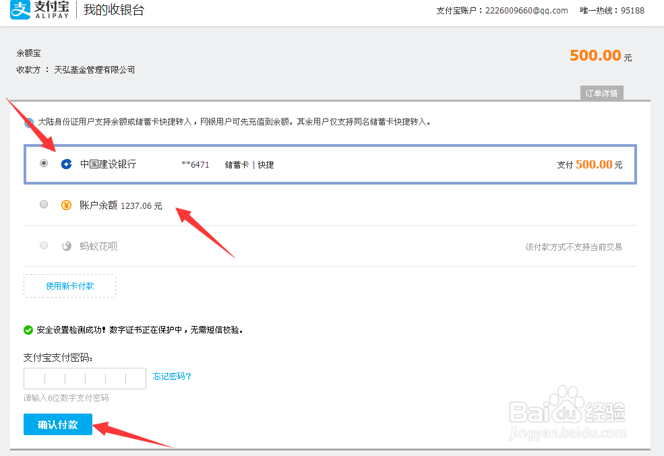Select the 蚂蚁花呗 radio button
The height and width of the screenshot is (456, 664).
coord(43,245)
